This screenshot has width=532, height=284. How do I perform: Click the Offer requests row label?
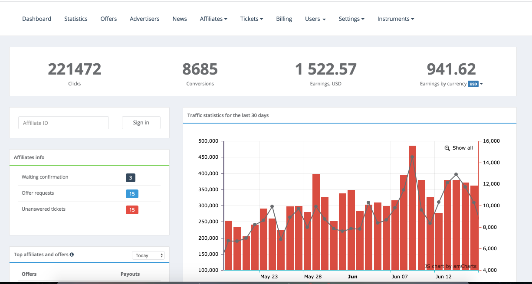point(38,193)
